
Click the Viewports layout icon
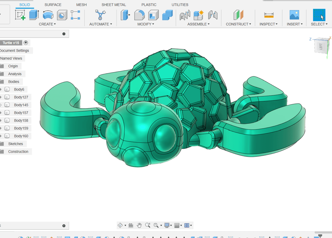187,225
